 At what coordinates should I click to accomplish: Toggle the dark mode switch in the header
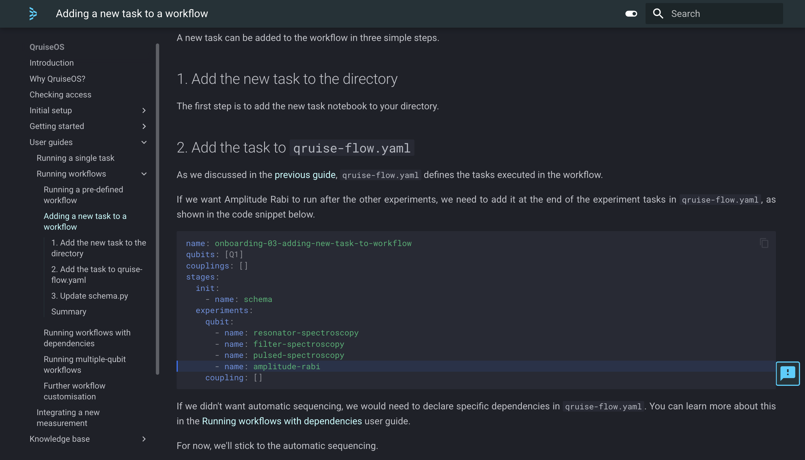click(x=631, y=14)
